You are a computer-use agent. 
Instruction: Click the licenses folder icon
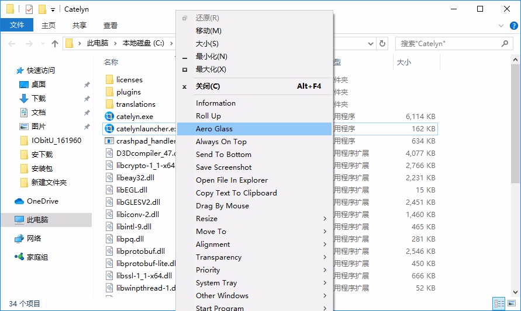109,79
